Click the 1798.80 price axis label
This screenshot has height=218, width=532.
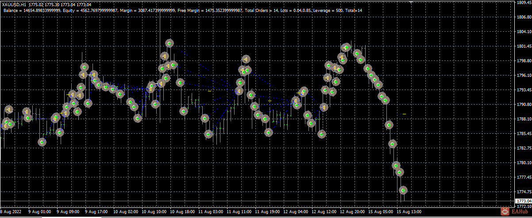point(524,61)
